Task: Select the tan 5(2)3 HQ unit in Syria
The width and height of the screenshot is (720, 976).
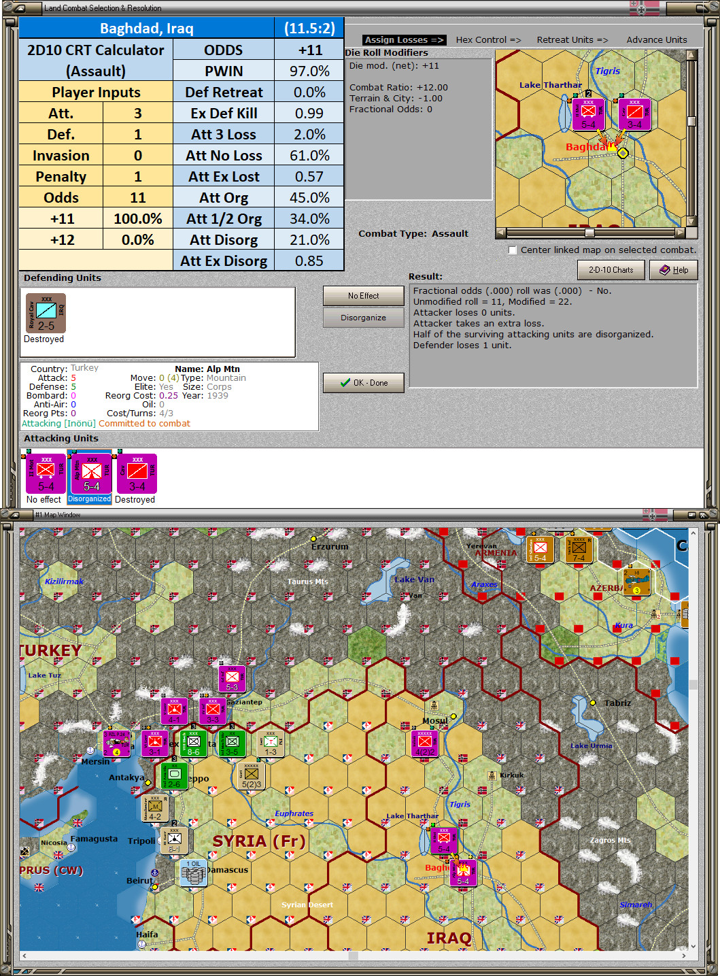Action: pyautogui.click(x=251, y=775)
